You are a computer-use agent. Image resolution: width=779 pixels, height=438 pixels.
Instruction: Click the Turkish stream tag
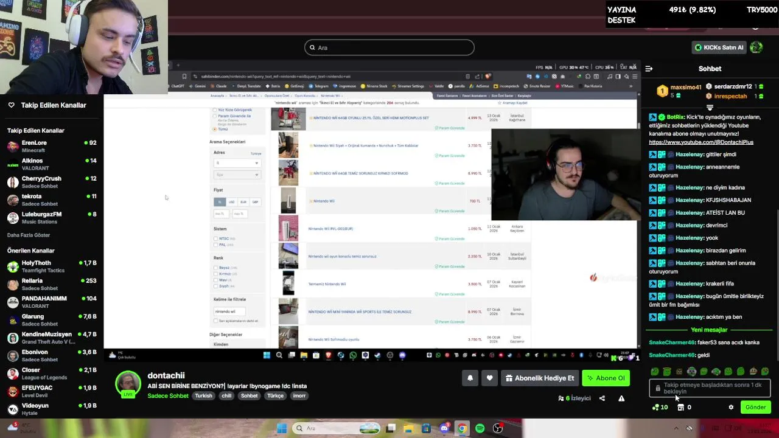[203, 396]
